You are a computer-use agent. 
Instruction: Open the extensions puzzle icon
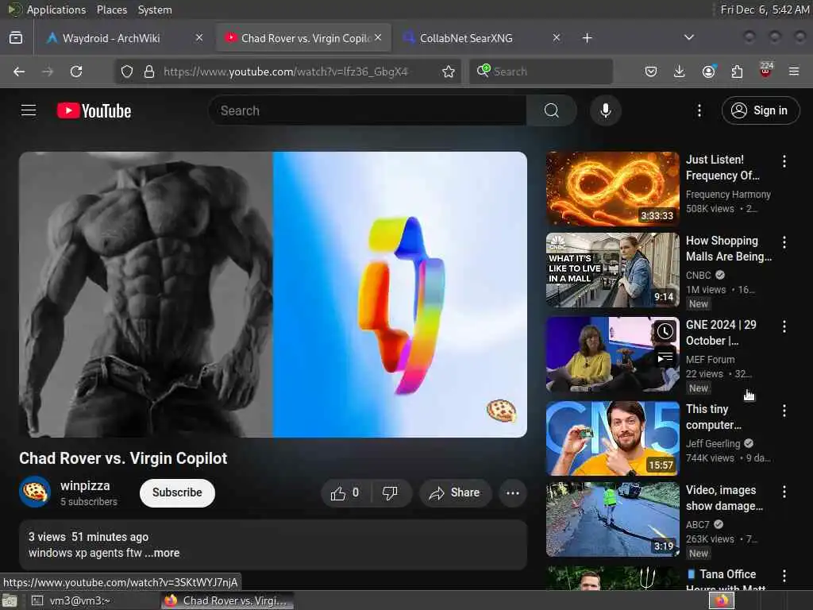[737, 71]
